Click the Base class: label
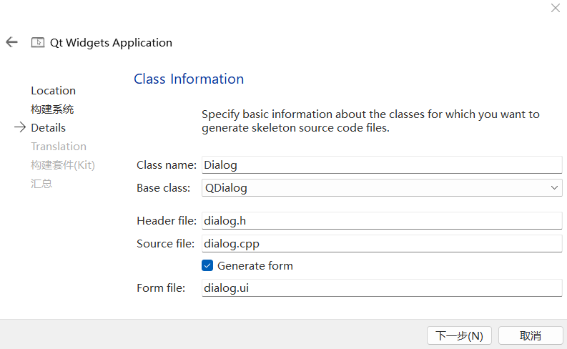This screenshot has width=567, height=349. (x=164, y=188)
